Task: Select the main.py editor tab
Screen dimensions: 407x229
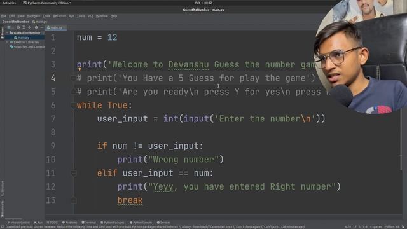Action: click(55, 27)
